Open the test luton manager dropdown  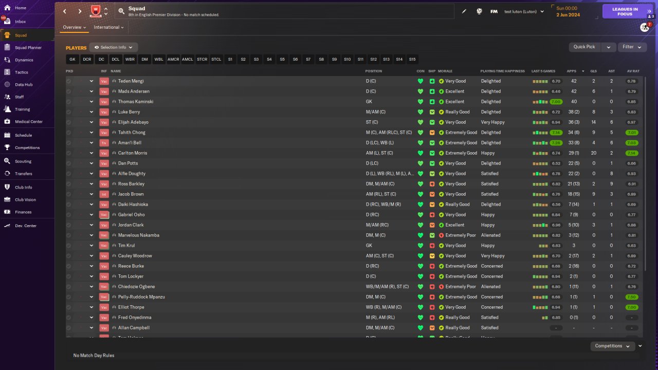tap(524, 11)
